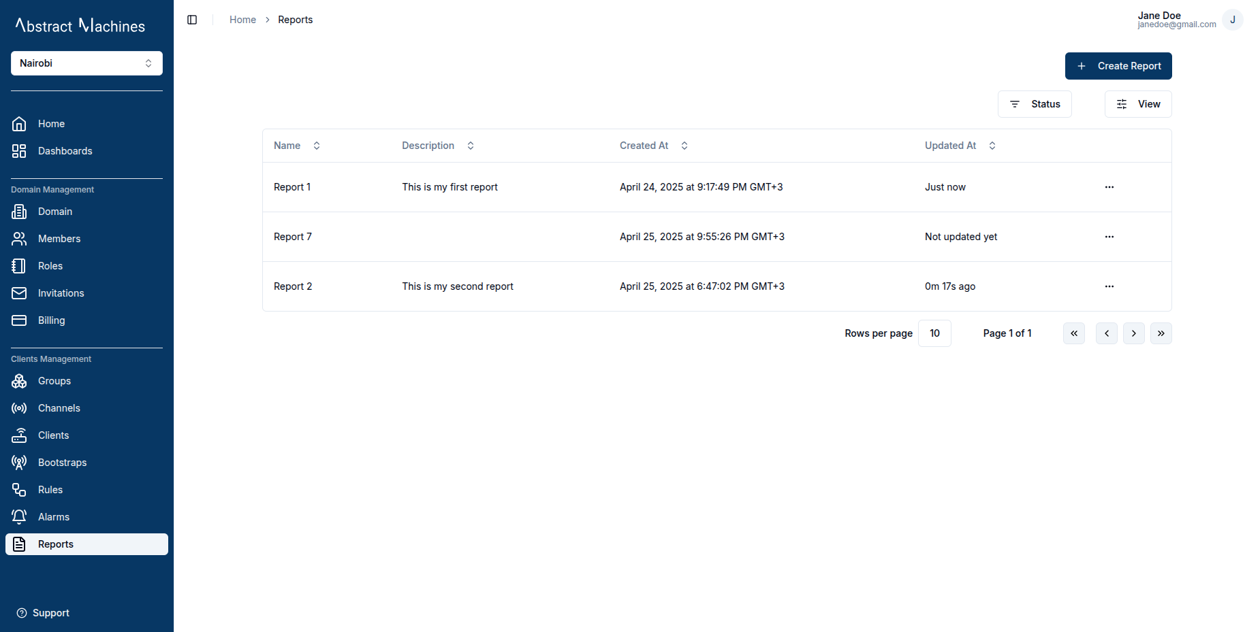Go to first page of reports
This screenshot has width=1260, height=632.
coord(1074,333)
